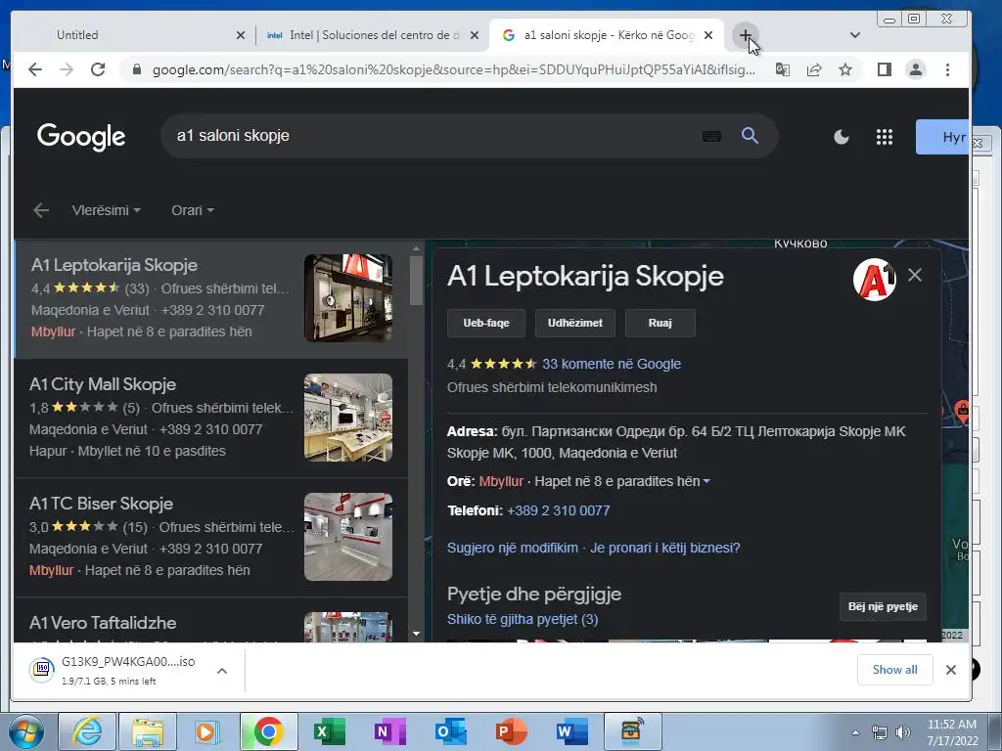The image size is (1002, 751).
Task: Click Bëj një pyetje button
Action: pos(883,606)
